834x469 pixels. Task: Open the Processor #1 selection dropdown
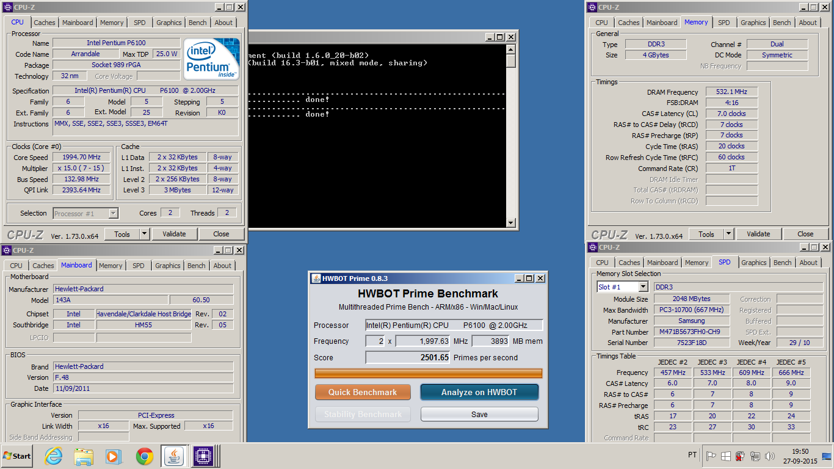[113, 213]
